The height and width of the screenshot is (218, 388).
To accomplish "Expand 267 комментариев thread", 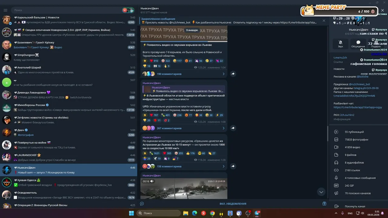I will (184, 128).
